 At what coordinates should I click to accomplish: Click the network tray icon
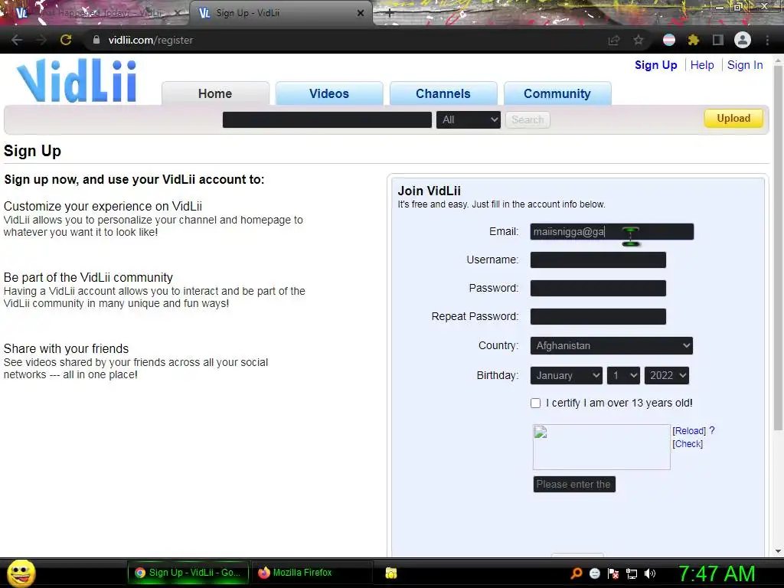[x=632, y=573]
